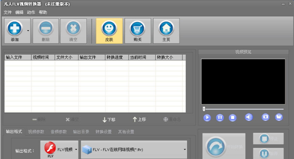
Task: Click the 重命名 rename button
Action: pyautogui.click(x=172, y=120)
